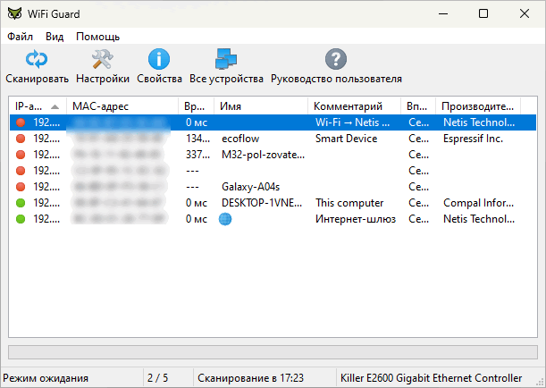Open Руководство пользователя question mark icon

[x=336, y=59]
